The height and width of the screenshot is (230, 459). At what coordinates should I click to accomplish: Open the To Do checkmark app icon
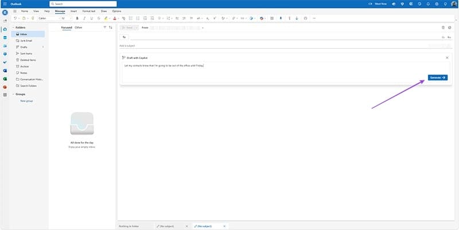[x=5, y=63]
